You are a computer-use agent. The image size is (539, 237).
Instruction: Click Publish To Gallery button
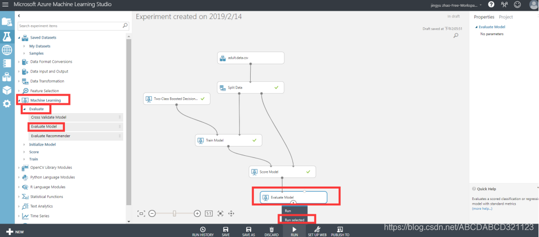click(x=340, y=231)
